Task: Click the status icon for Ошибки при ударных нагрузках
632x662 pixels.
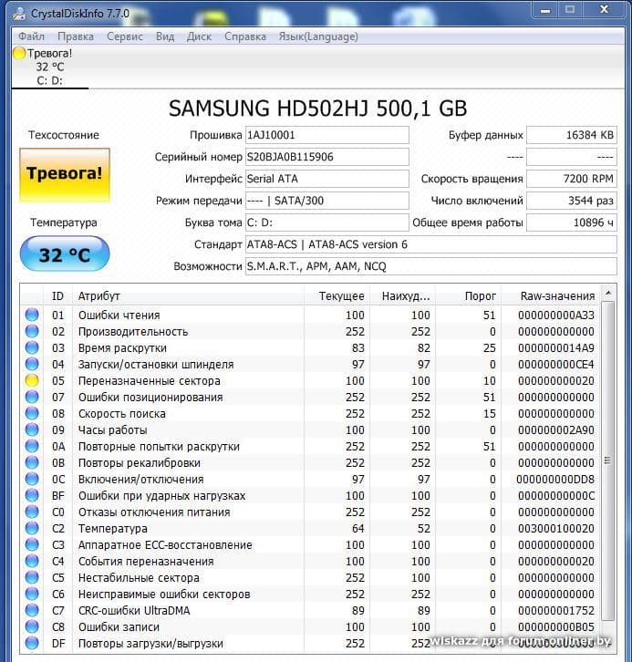Action: [x=32, y=495]
